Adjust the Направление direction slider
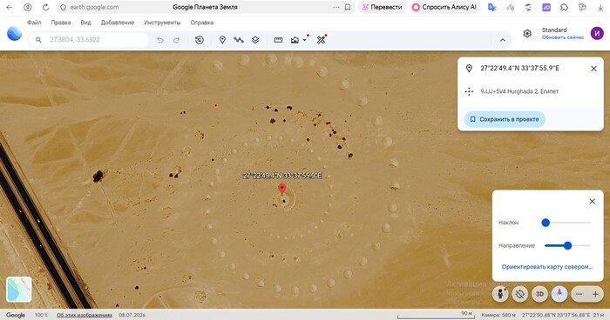This screenshot has height=320, width=610. [567, 245]
